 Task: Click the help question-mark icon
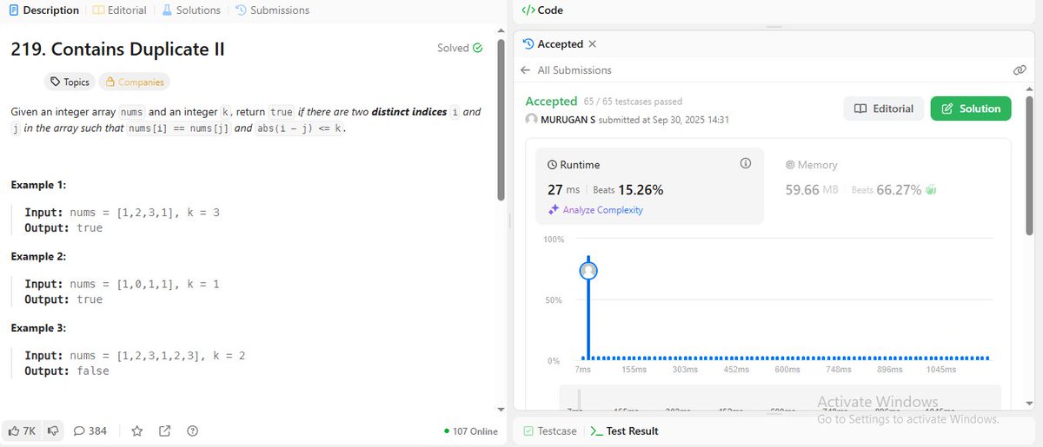[x=193, y=431]
